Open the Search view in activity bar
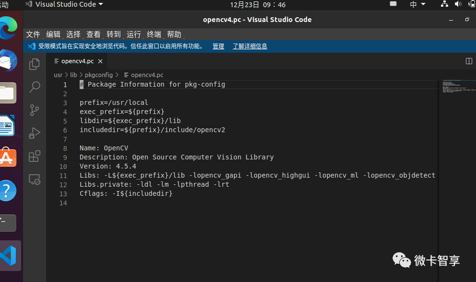Viewport: 476px width, 282px height. [34, 87]
